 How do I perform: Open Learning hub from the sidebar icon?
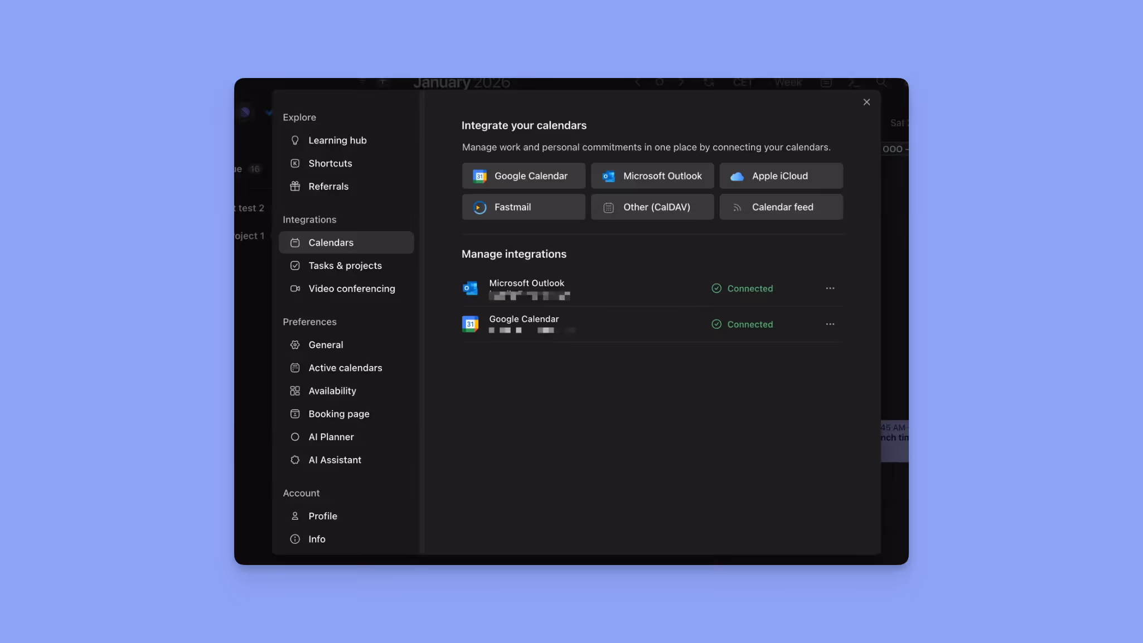point(295,140)
